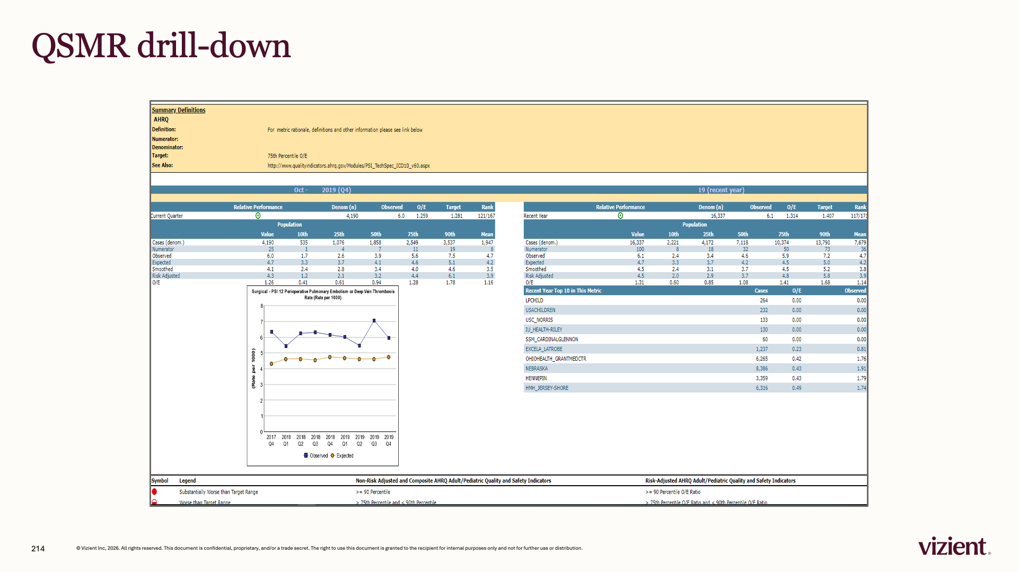1018x572 pixels.
Task: Click the 'See Also:' label
Action: pos(162,165)
